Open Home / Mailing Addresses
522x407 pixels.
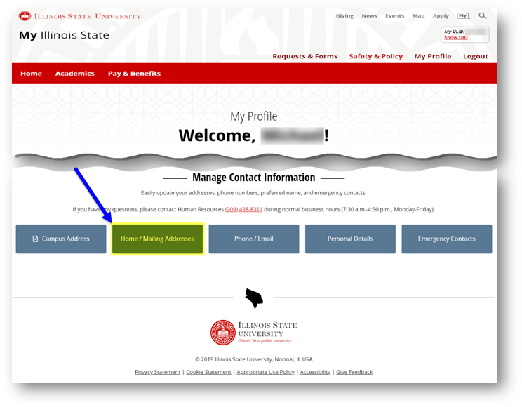pyautogui.click(x=157, y=239)
